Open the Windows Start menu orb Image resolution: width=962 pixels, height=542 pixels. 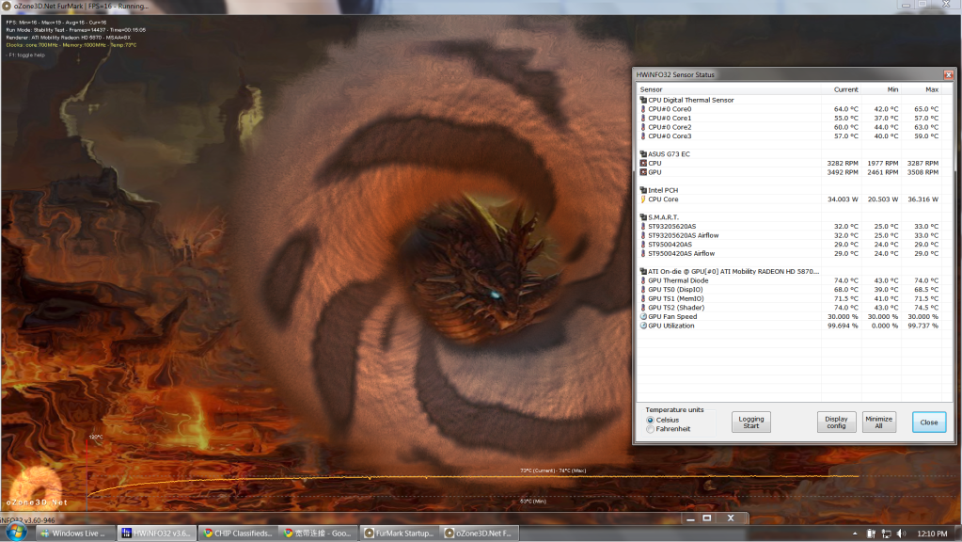click(x=16, y=533)
